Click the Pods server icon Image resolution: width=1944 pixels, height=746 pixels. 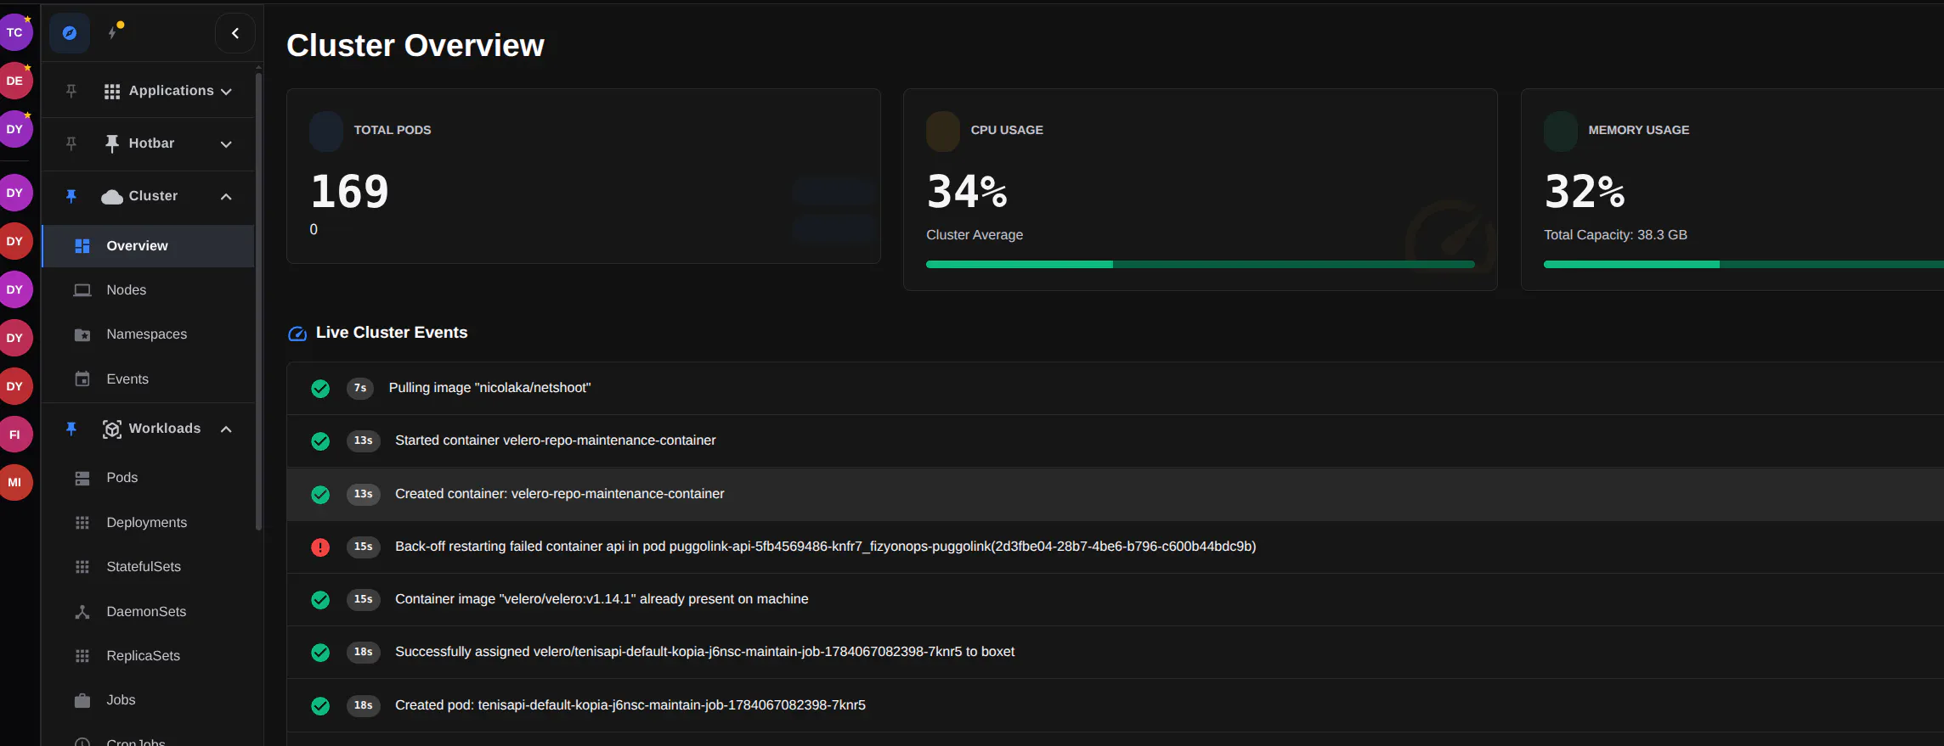(82, 479)
